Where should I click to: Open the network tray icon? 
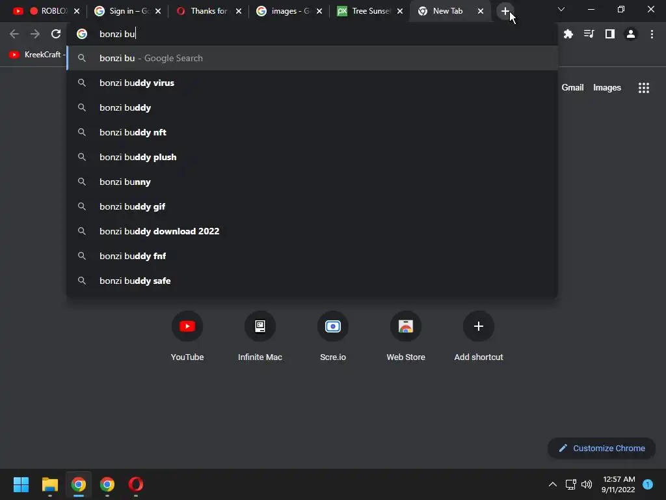(571, 484)
